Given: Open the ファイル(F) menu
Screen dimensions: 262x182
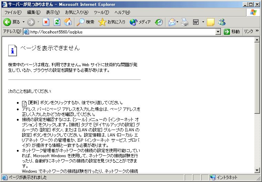Looking at the screenshot, I should [x=13, y=12].
